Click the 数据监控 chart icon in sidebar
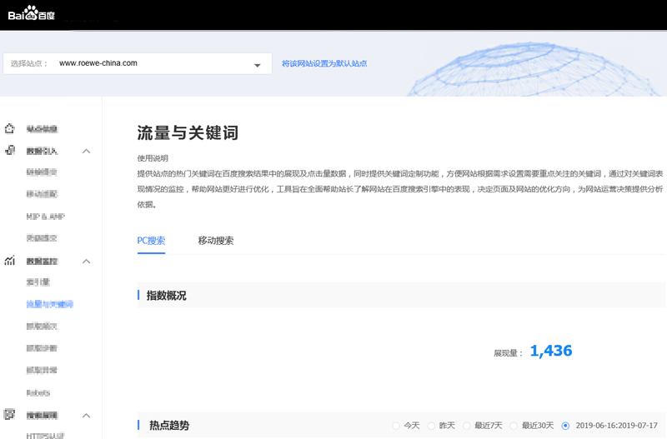The image size is (667, 439). [x=10, y=261]
